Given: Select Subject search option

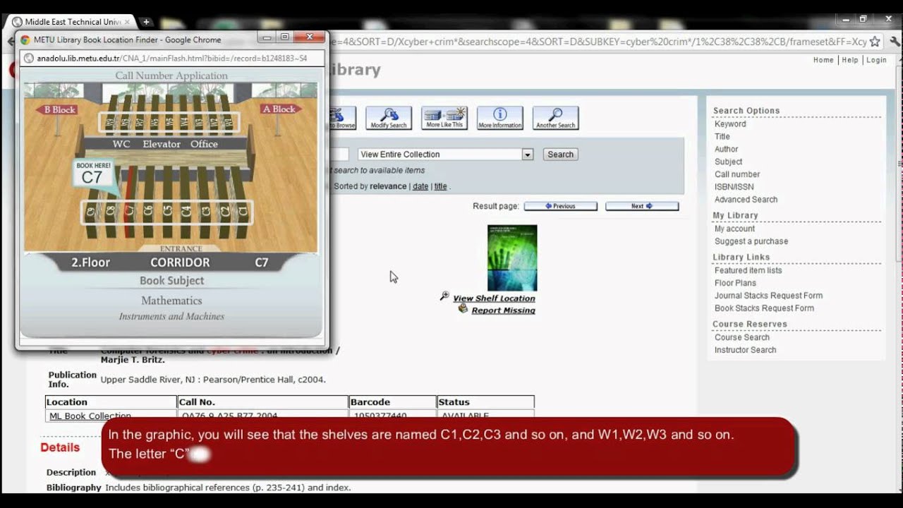Looking at the screenshot, I should (728, 162).
